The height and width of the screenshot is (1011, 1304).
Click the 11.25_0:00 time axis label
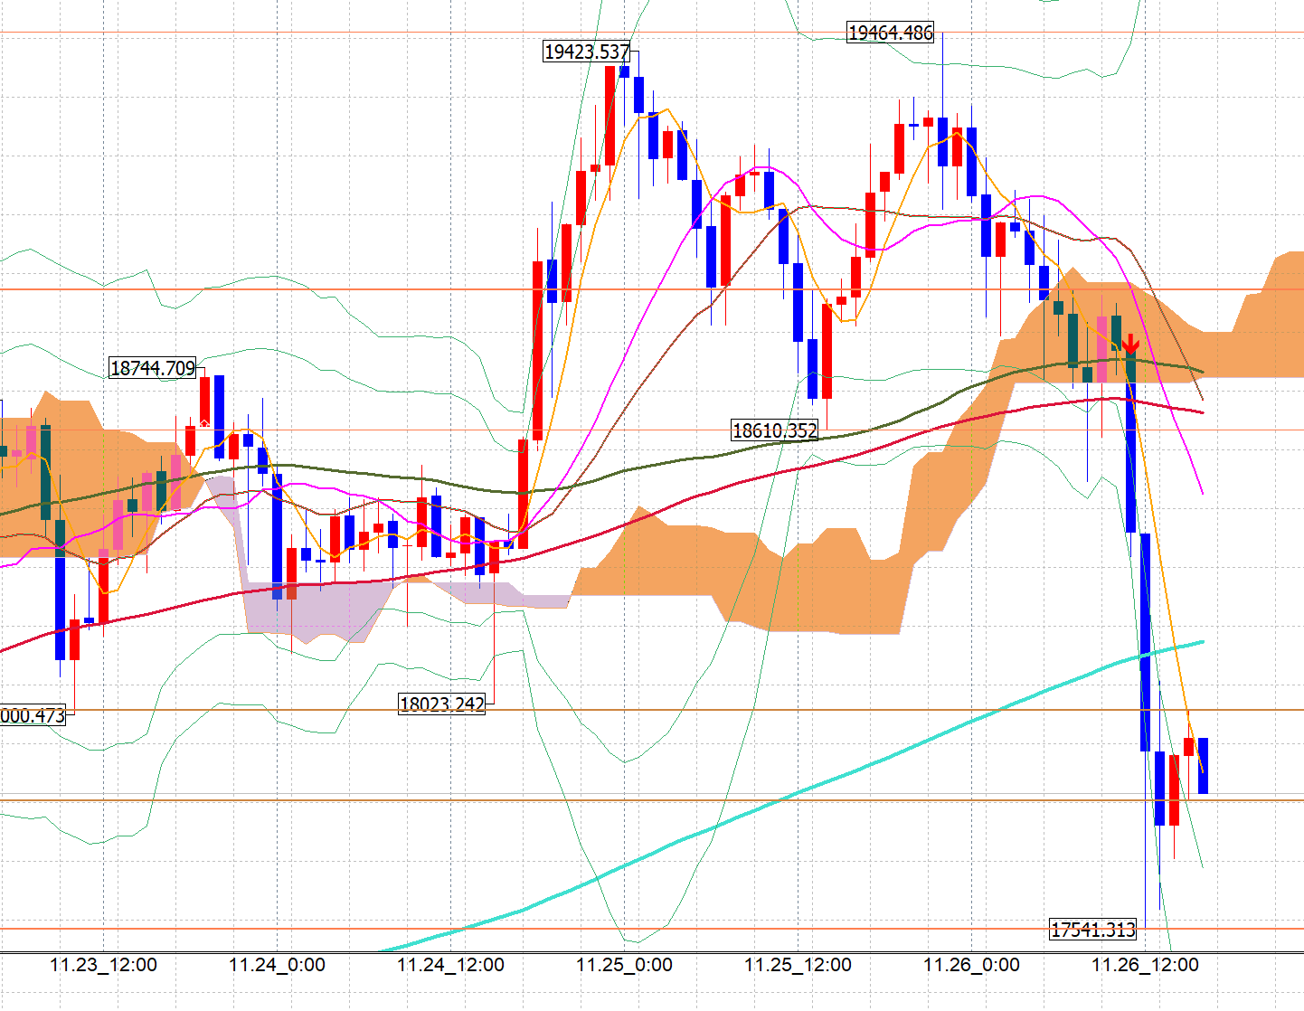tap(624, 965)
